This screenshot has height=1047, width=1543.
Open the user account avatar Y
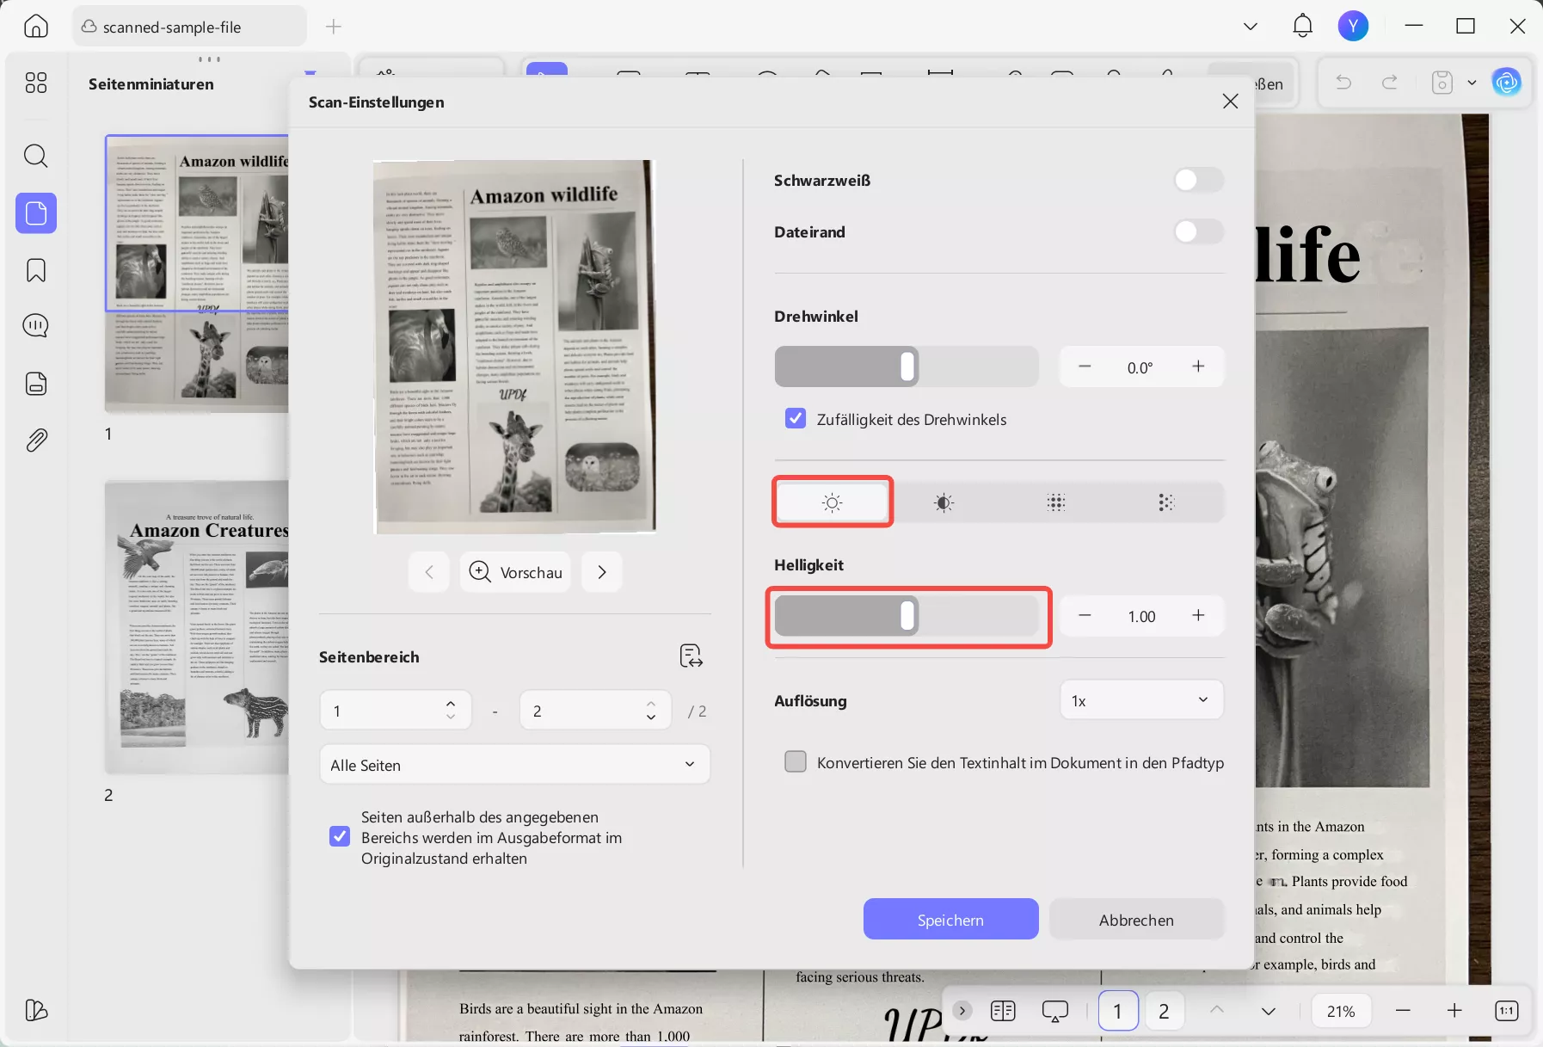click(1353, 26)
